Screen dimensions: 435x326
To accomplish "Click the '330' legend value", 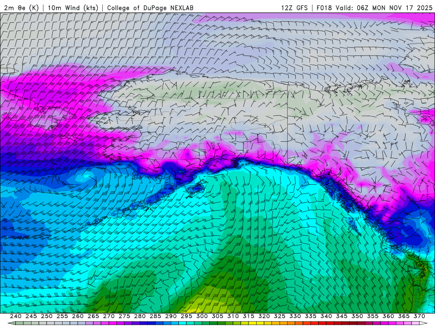I will 295,316.
